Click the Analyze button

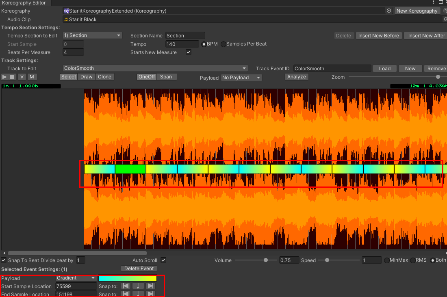[x=297, y=77]
